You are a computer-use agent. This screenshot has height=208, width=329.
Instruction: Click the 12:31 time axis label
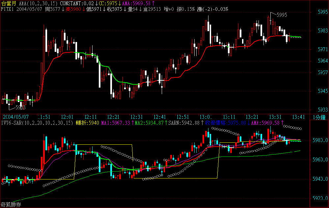pos(137,117)
